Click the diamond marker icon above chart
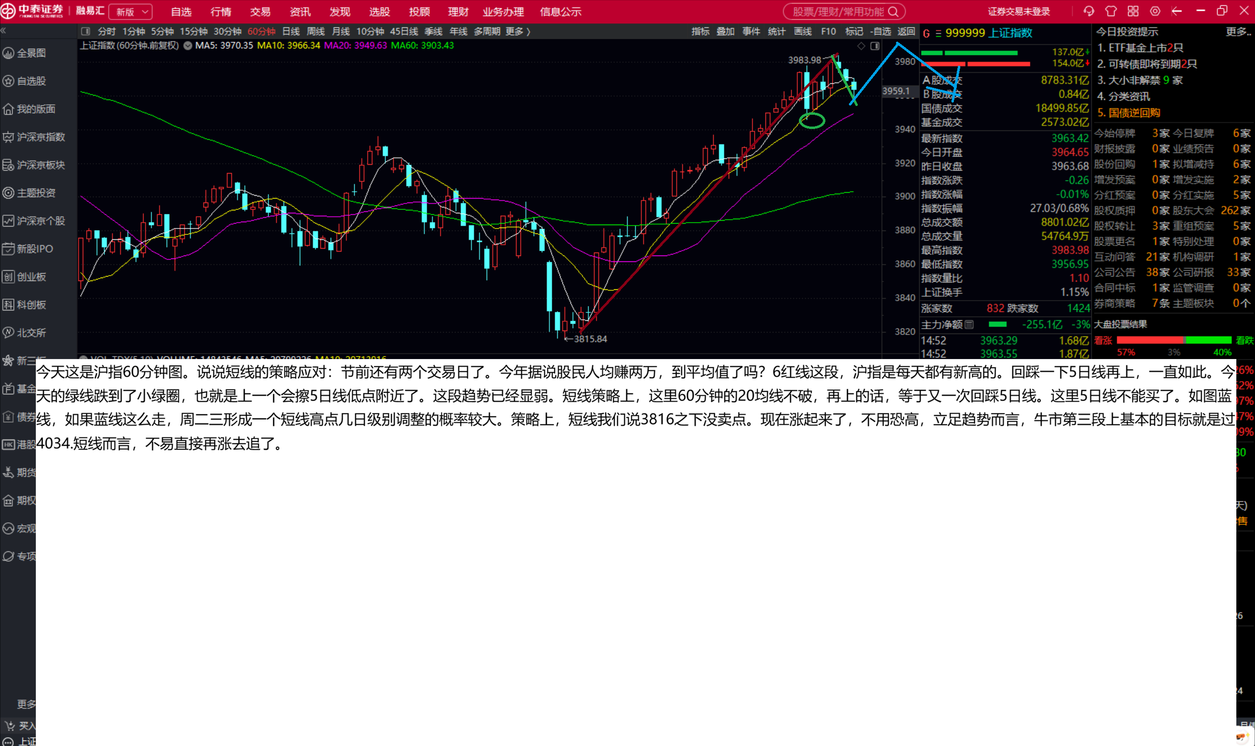This screenshot has height=746, width=1255. coord(861,46)
